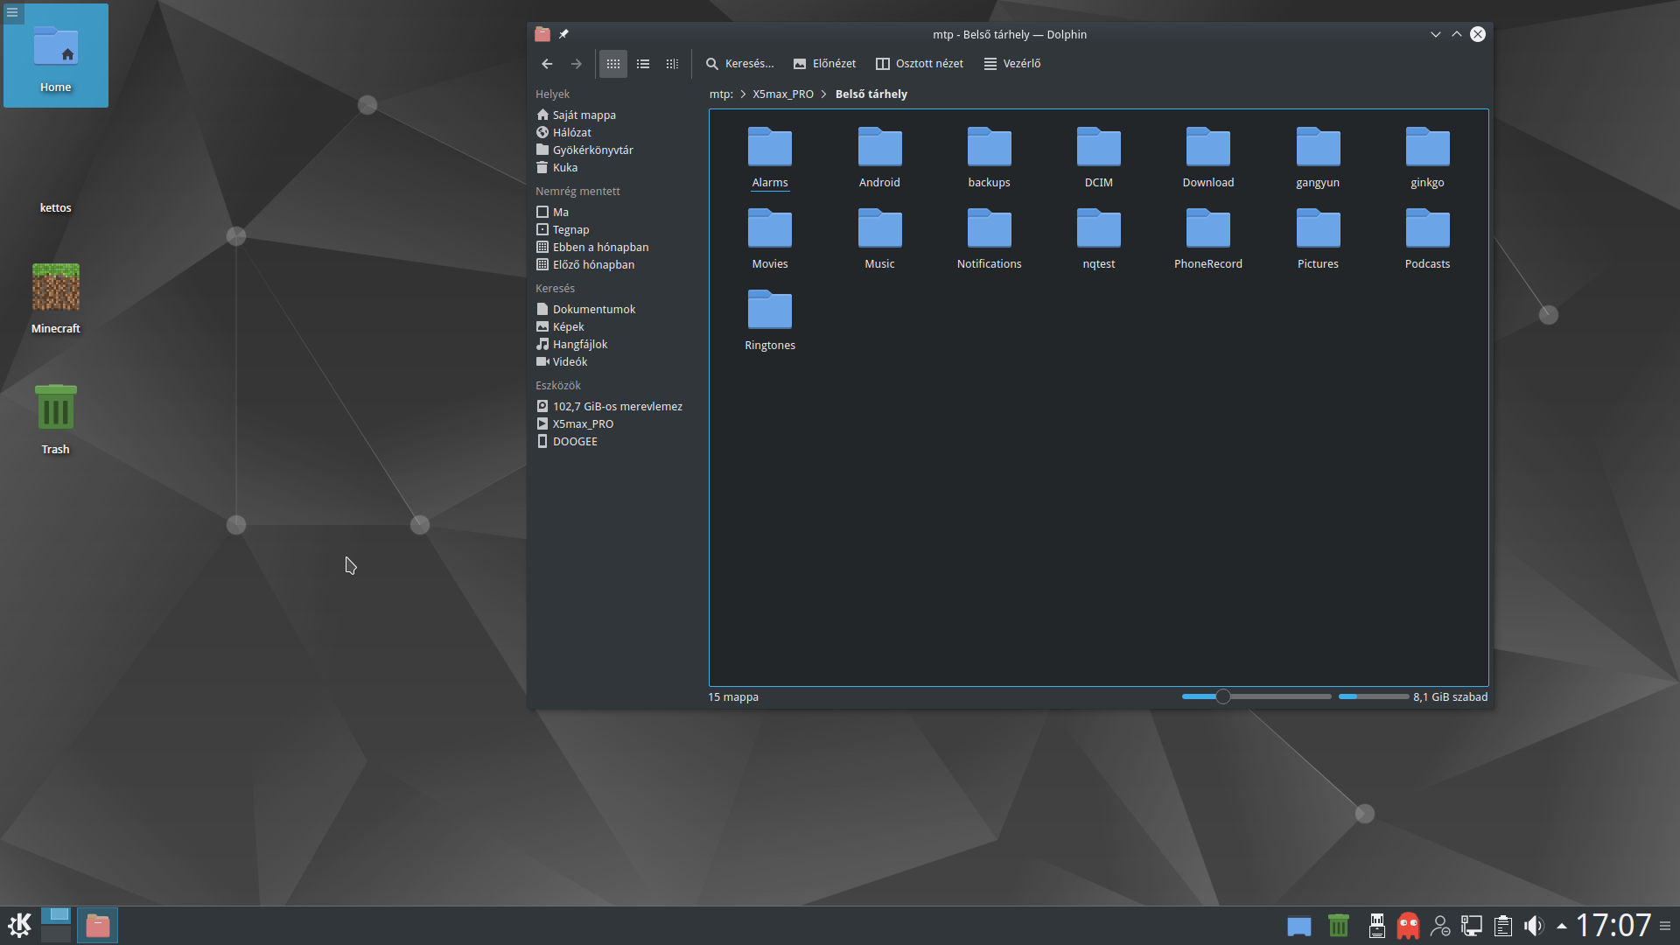This screenshot has height=945, width=1680.
Task: Open the DCIM folder
Action: pos(1098,157)
